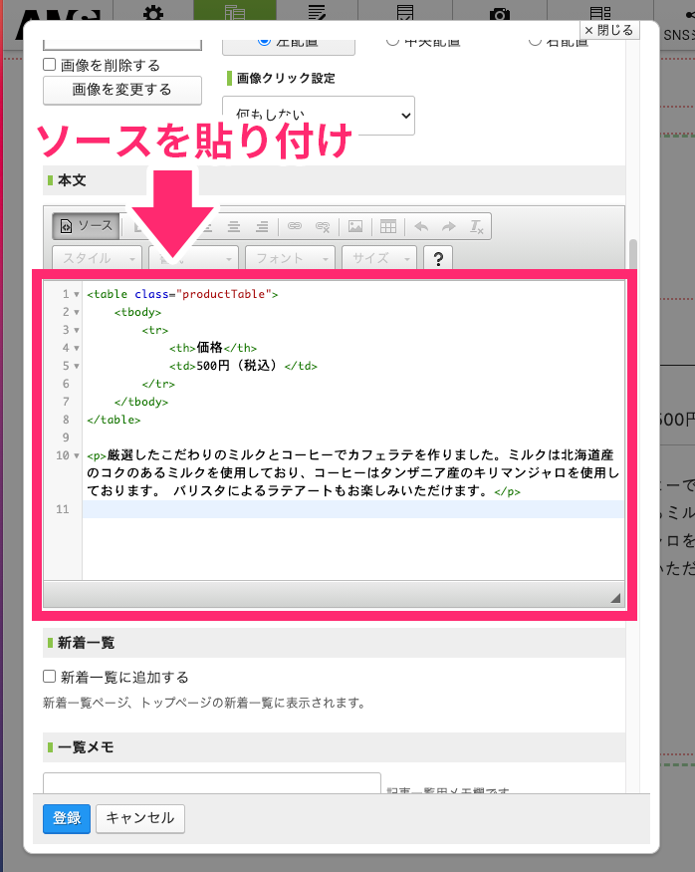Enable 新着一覧に追加する checkbox
This screenshot has width=695, height=872.
click(x=50, y=677)
